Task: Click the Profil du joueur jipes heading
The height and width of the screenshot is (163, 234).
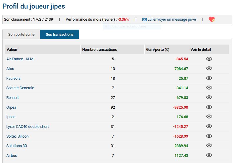Action: pos(34,6)
